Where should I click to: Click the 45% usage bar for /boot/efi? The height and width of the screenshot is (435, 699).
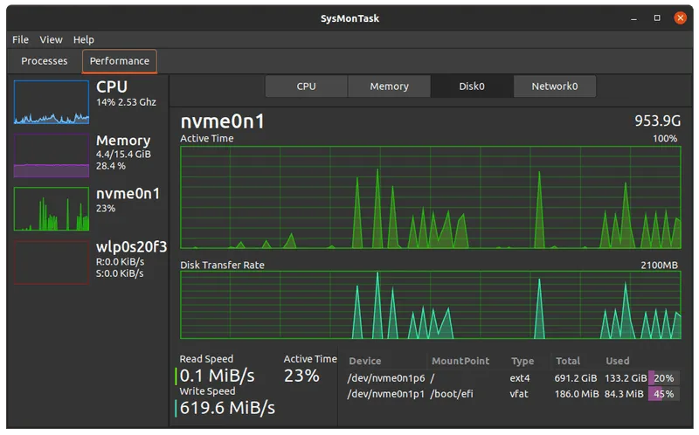click(663, 394)
